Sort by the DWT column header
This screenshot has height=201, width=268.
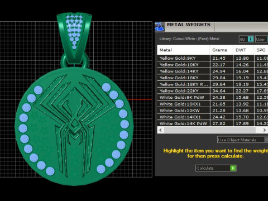point(243,50)
